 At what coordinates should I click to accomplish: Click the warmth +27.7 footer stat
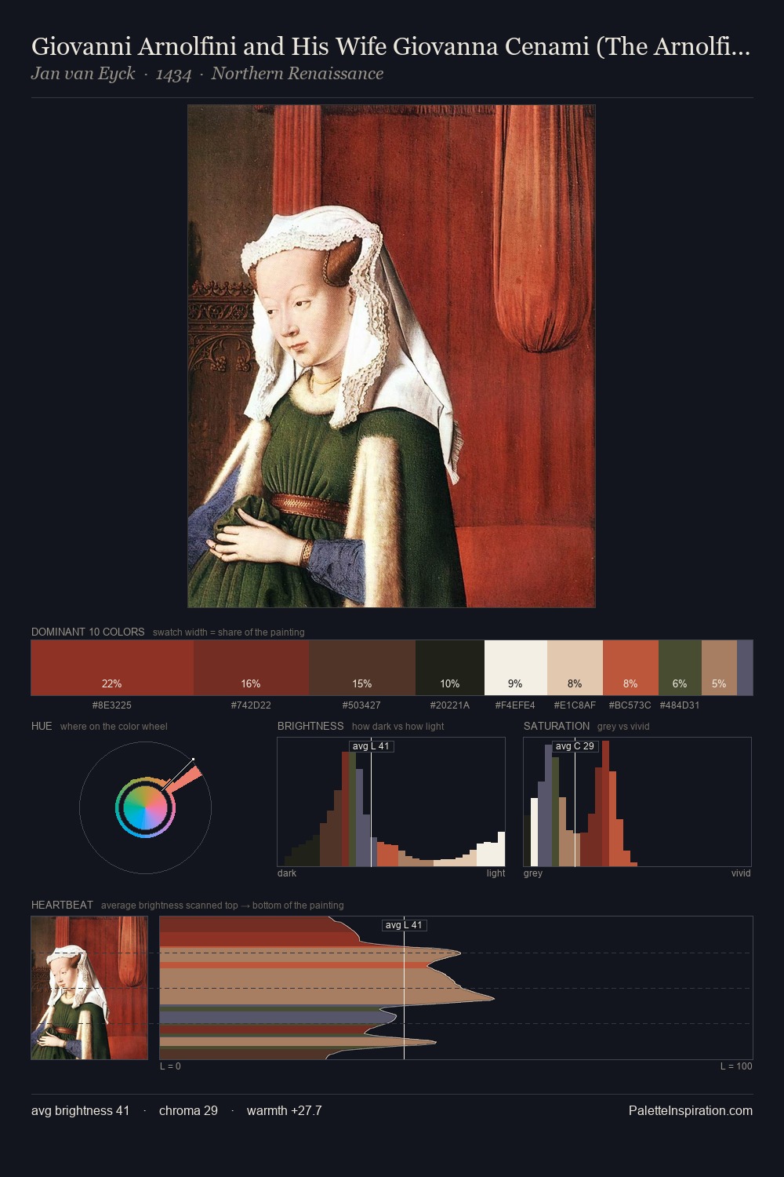285,1111
